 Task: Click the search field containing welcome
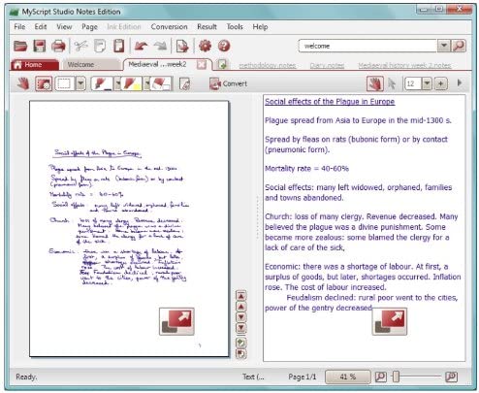coord(367,46)
